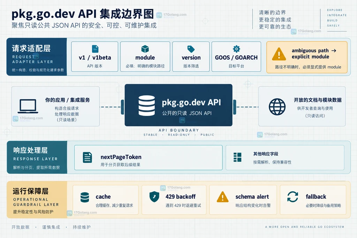Click the grid icon beside 其他响应字段

[x=237, y=157]
